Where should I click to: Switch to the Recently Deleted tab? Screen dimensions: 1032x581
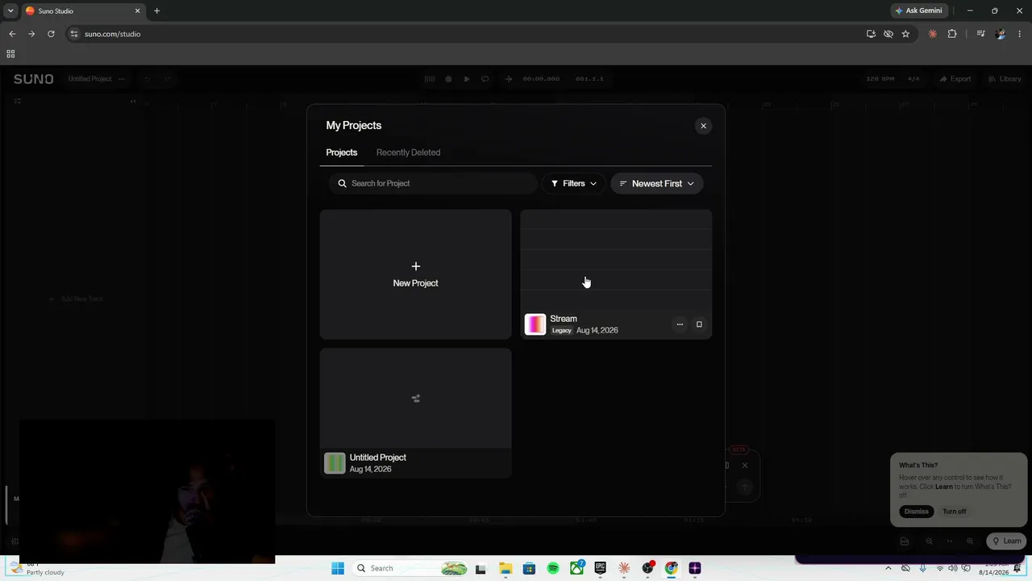pos(408,153)
